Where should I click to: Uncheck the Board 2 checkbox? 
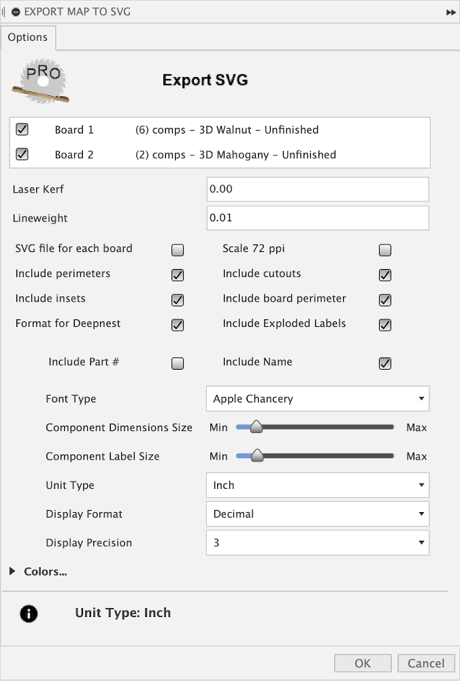click(22, 155)
